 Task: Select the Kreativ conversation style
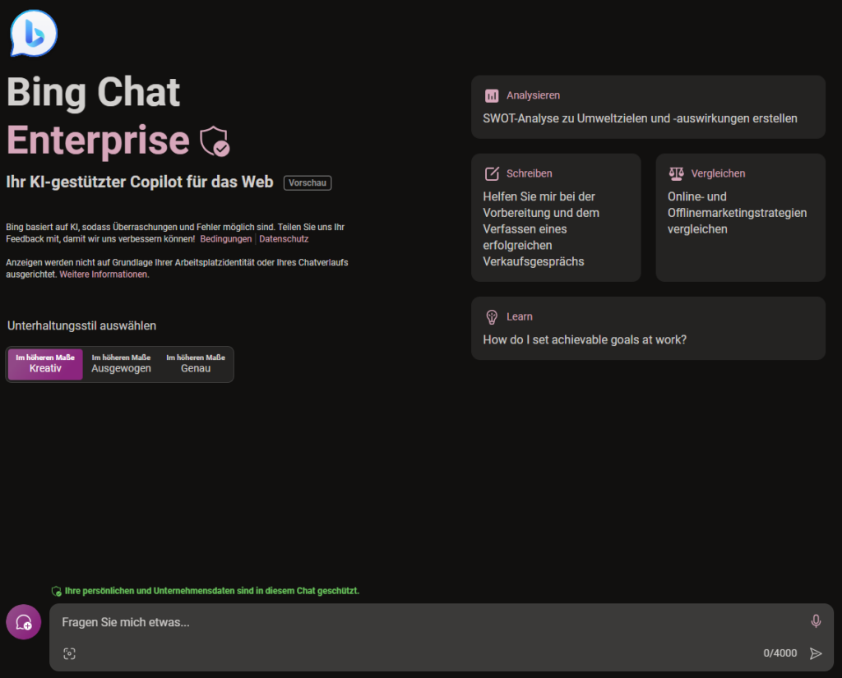(45, 364)
